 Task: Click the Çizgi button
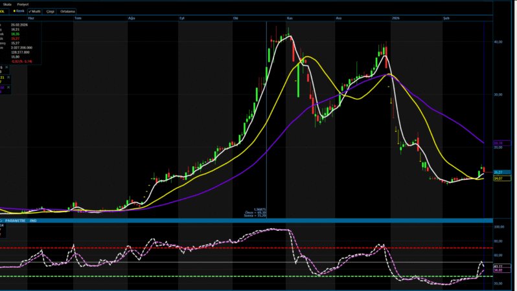[49, 12]
